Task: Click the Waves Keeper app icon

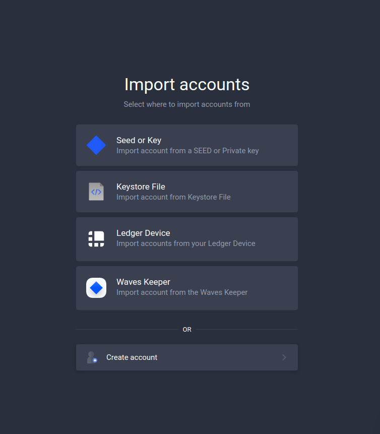Action: pos(96,288)
